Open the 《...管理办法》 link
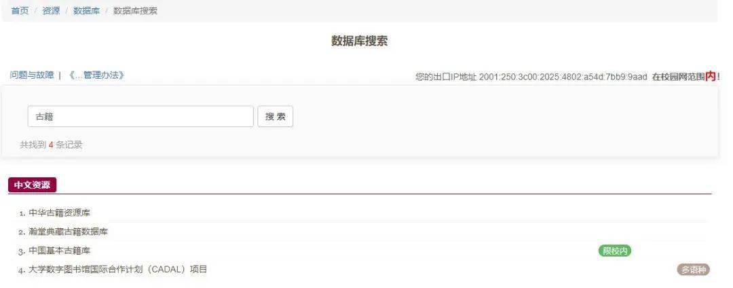 96,75
